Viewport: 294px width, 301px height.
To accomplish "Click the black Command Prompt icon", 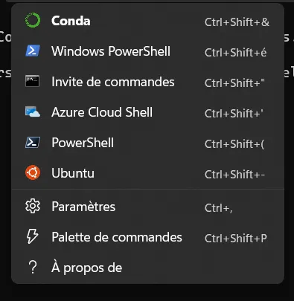I will [x=33, y=81].
